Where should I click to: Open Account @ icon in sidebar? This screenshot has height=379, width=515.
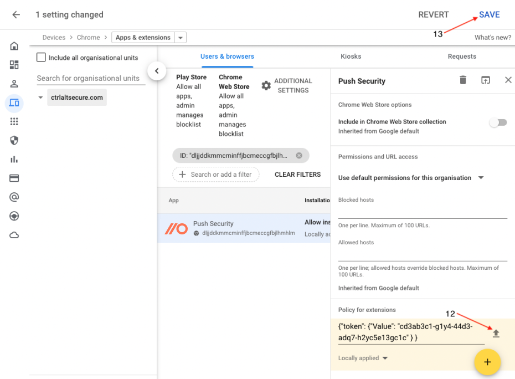pyautogui.click(x=14, y=197)
